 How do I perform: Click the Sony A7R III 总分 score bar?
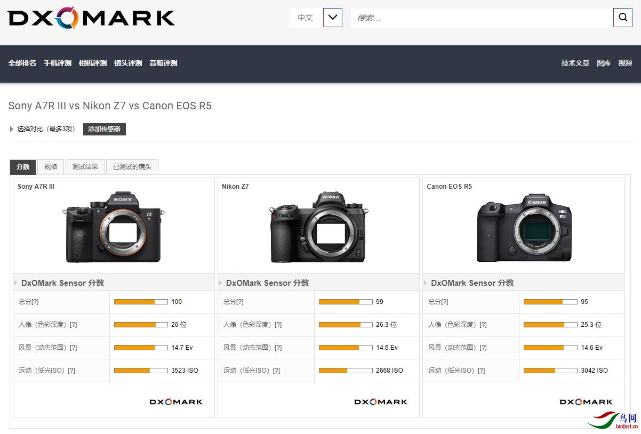pos(141,302)
